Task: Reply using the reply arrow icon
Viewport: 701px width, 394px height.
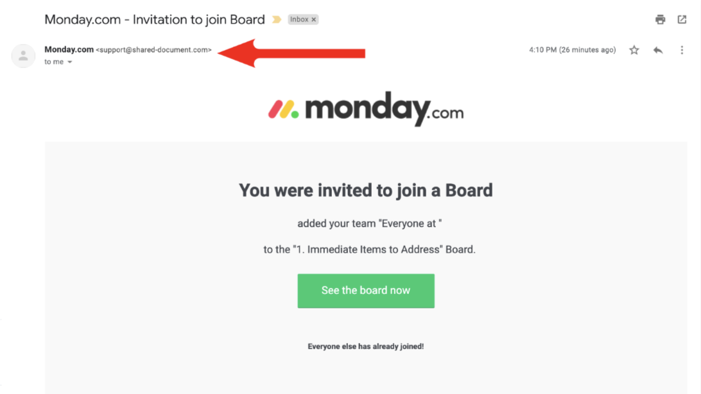Action: click(657, 50)
